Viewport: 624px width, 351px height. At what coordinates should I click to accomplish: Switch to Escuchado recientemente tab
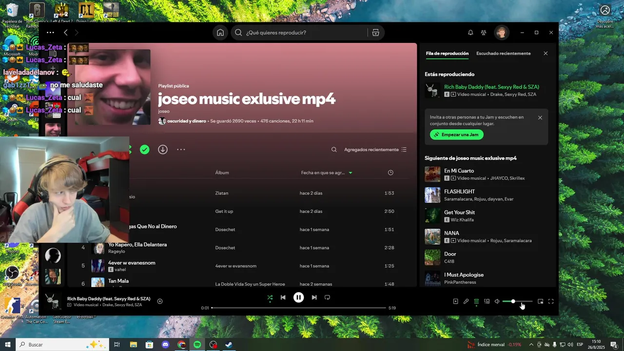click(x=504, y=54)
